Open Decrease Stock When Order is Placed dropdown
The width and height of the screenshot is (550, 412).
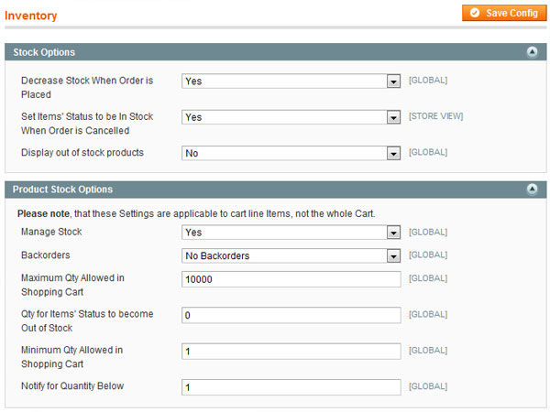(x=291, y=81)
